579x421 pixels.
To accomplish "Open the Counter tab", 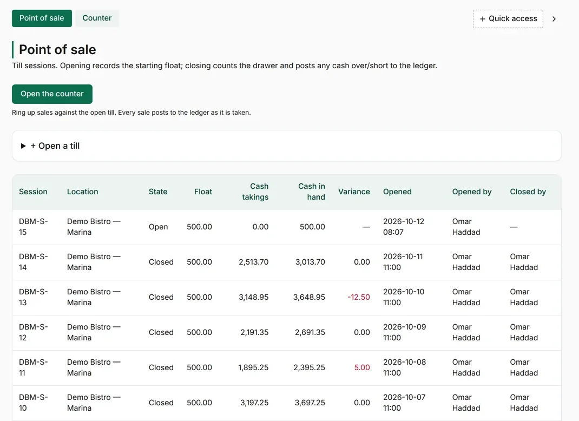I will click(x=97, y=18).
